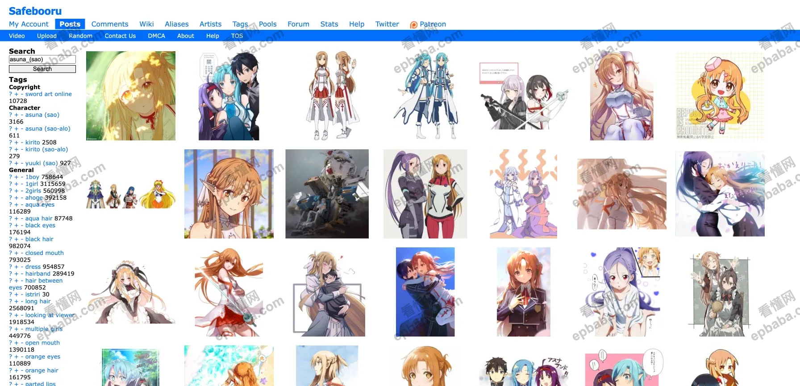Open Random in the blue subnav

coord(80,36)
